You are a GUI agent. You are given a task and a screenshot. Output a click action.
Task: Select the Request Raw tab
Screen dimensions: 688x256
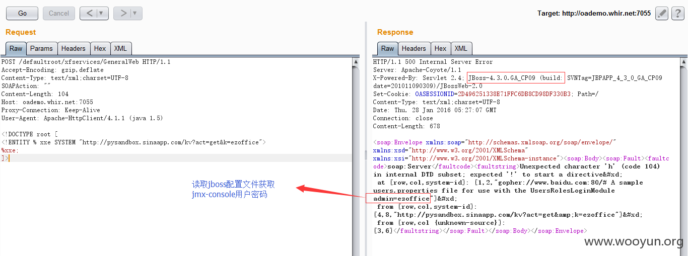pos(16,49)
